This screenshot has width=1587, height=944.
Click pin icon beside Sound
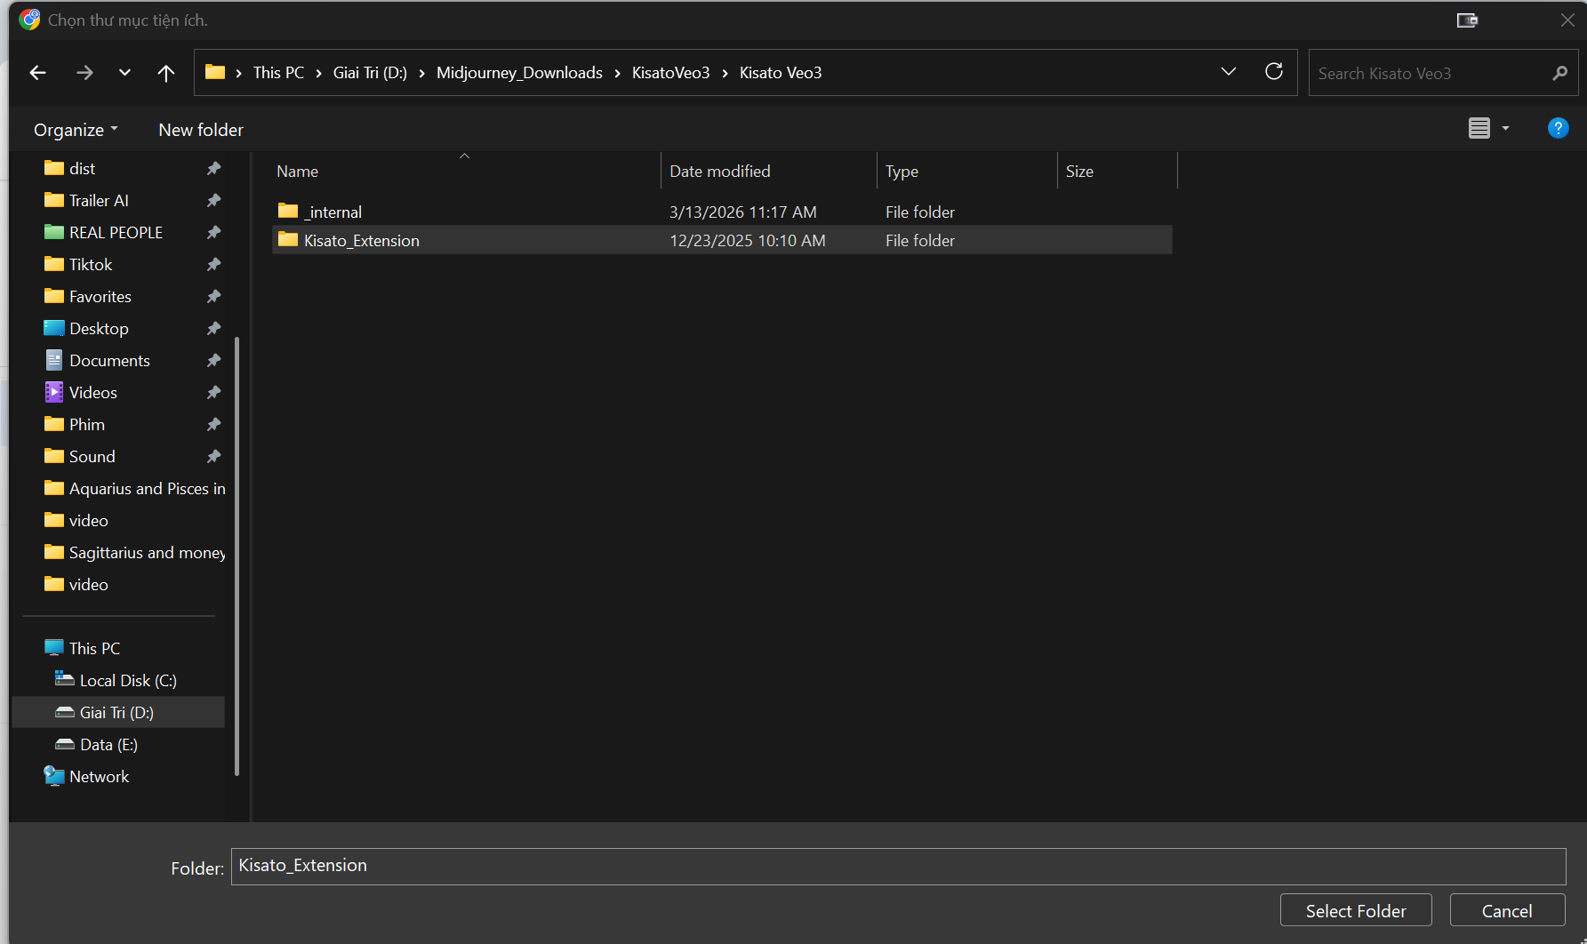(x=213, y=456)
